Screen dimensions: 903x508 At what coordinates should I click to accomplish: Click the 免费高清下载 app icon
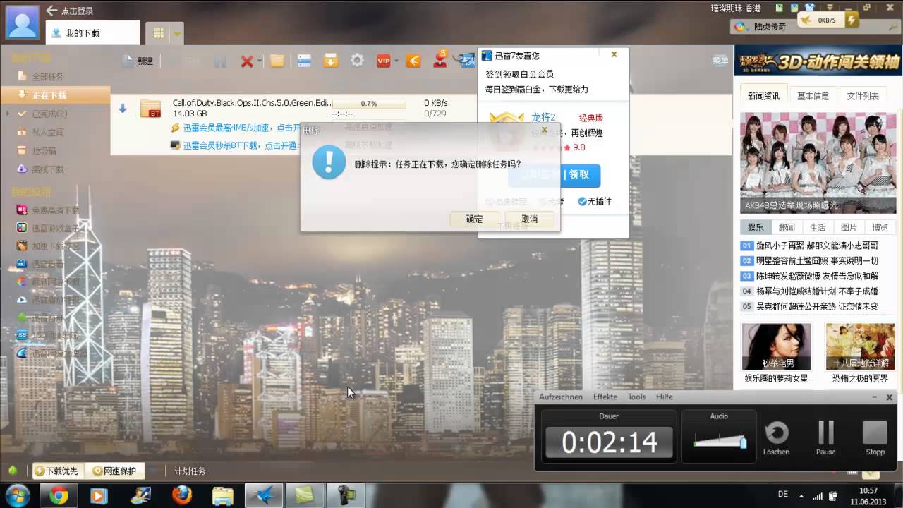pos(22,210)
